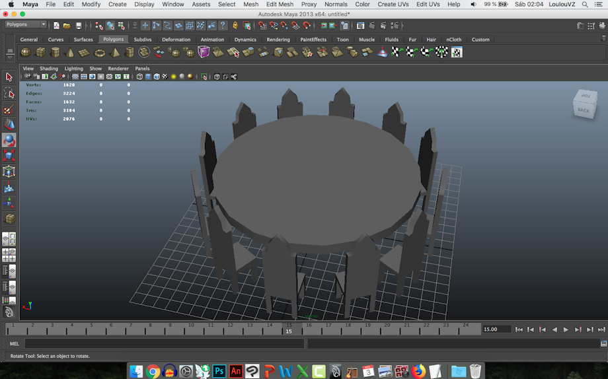This screenshot has width=608, height=379.
Task: Click frame 15 marker on time slider
Action: click(289, 329)
